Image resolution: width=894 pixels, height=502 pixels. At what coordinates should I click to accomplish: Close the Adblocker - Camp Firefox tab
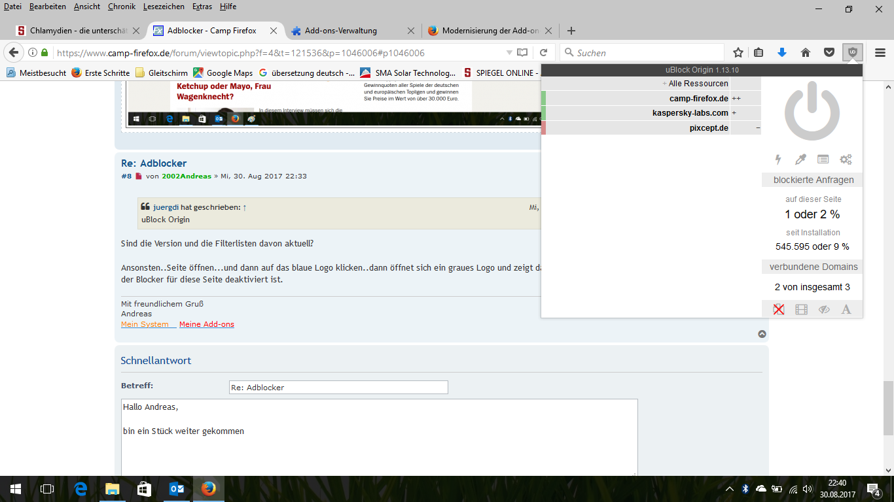click(x=274, y=31)
